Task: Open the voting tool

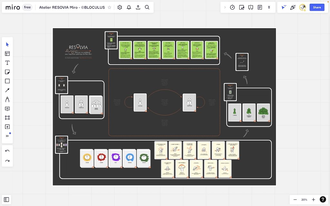Action: click(242, 7)
